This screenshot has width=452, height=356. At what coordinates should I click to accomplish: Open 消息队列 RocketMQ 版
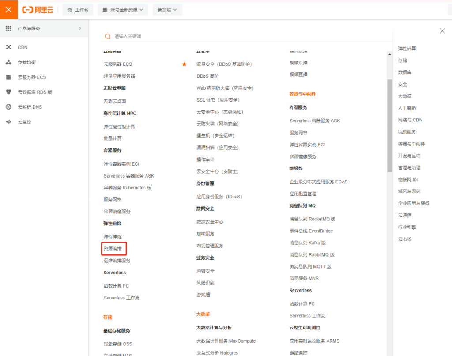[x=313, y=219]
